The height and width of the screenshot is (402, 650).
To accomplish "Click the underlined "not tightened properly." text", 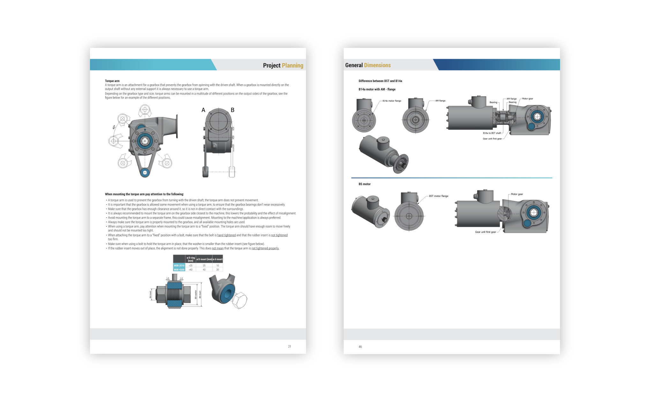I will click(x=265, y=248).
